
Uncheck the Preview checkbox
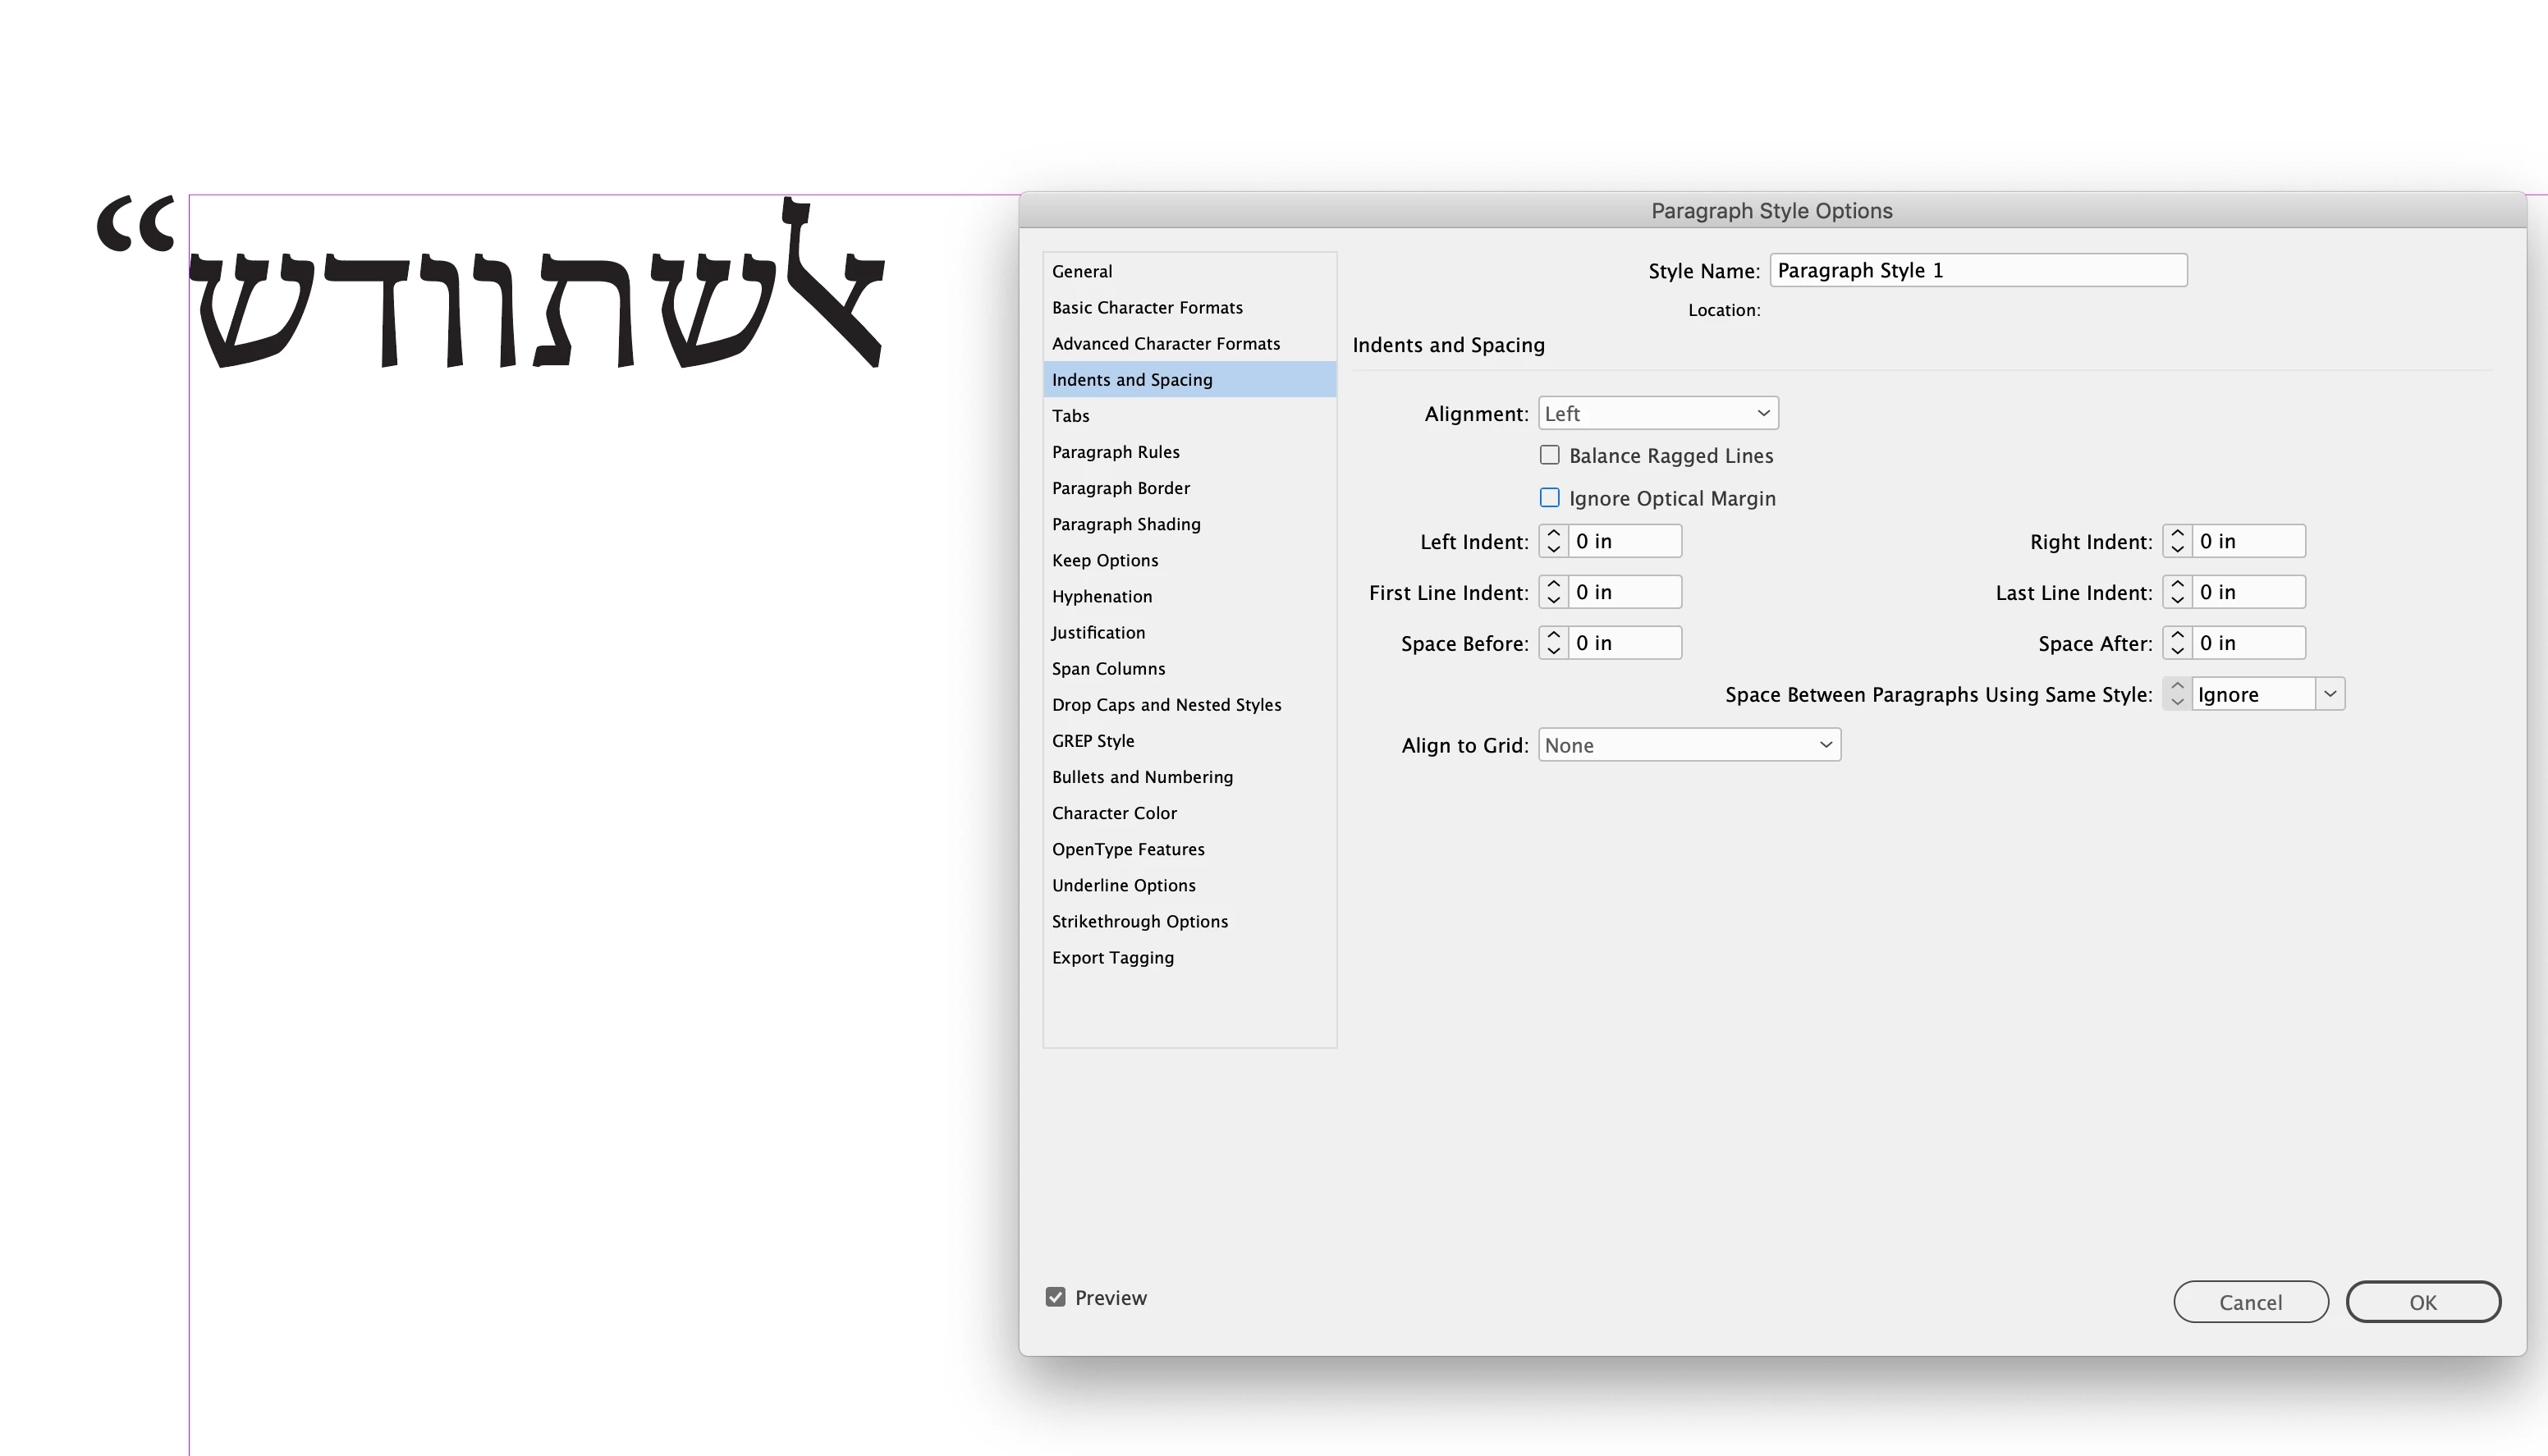point(1055,1297)
